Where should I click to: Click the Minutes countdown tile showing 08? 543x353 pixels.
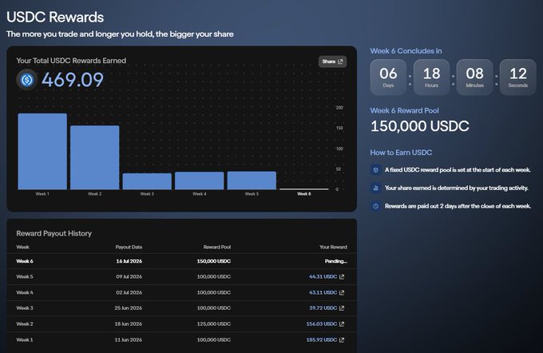point(474,77)
